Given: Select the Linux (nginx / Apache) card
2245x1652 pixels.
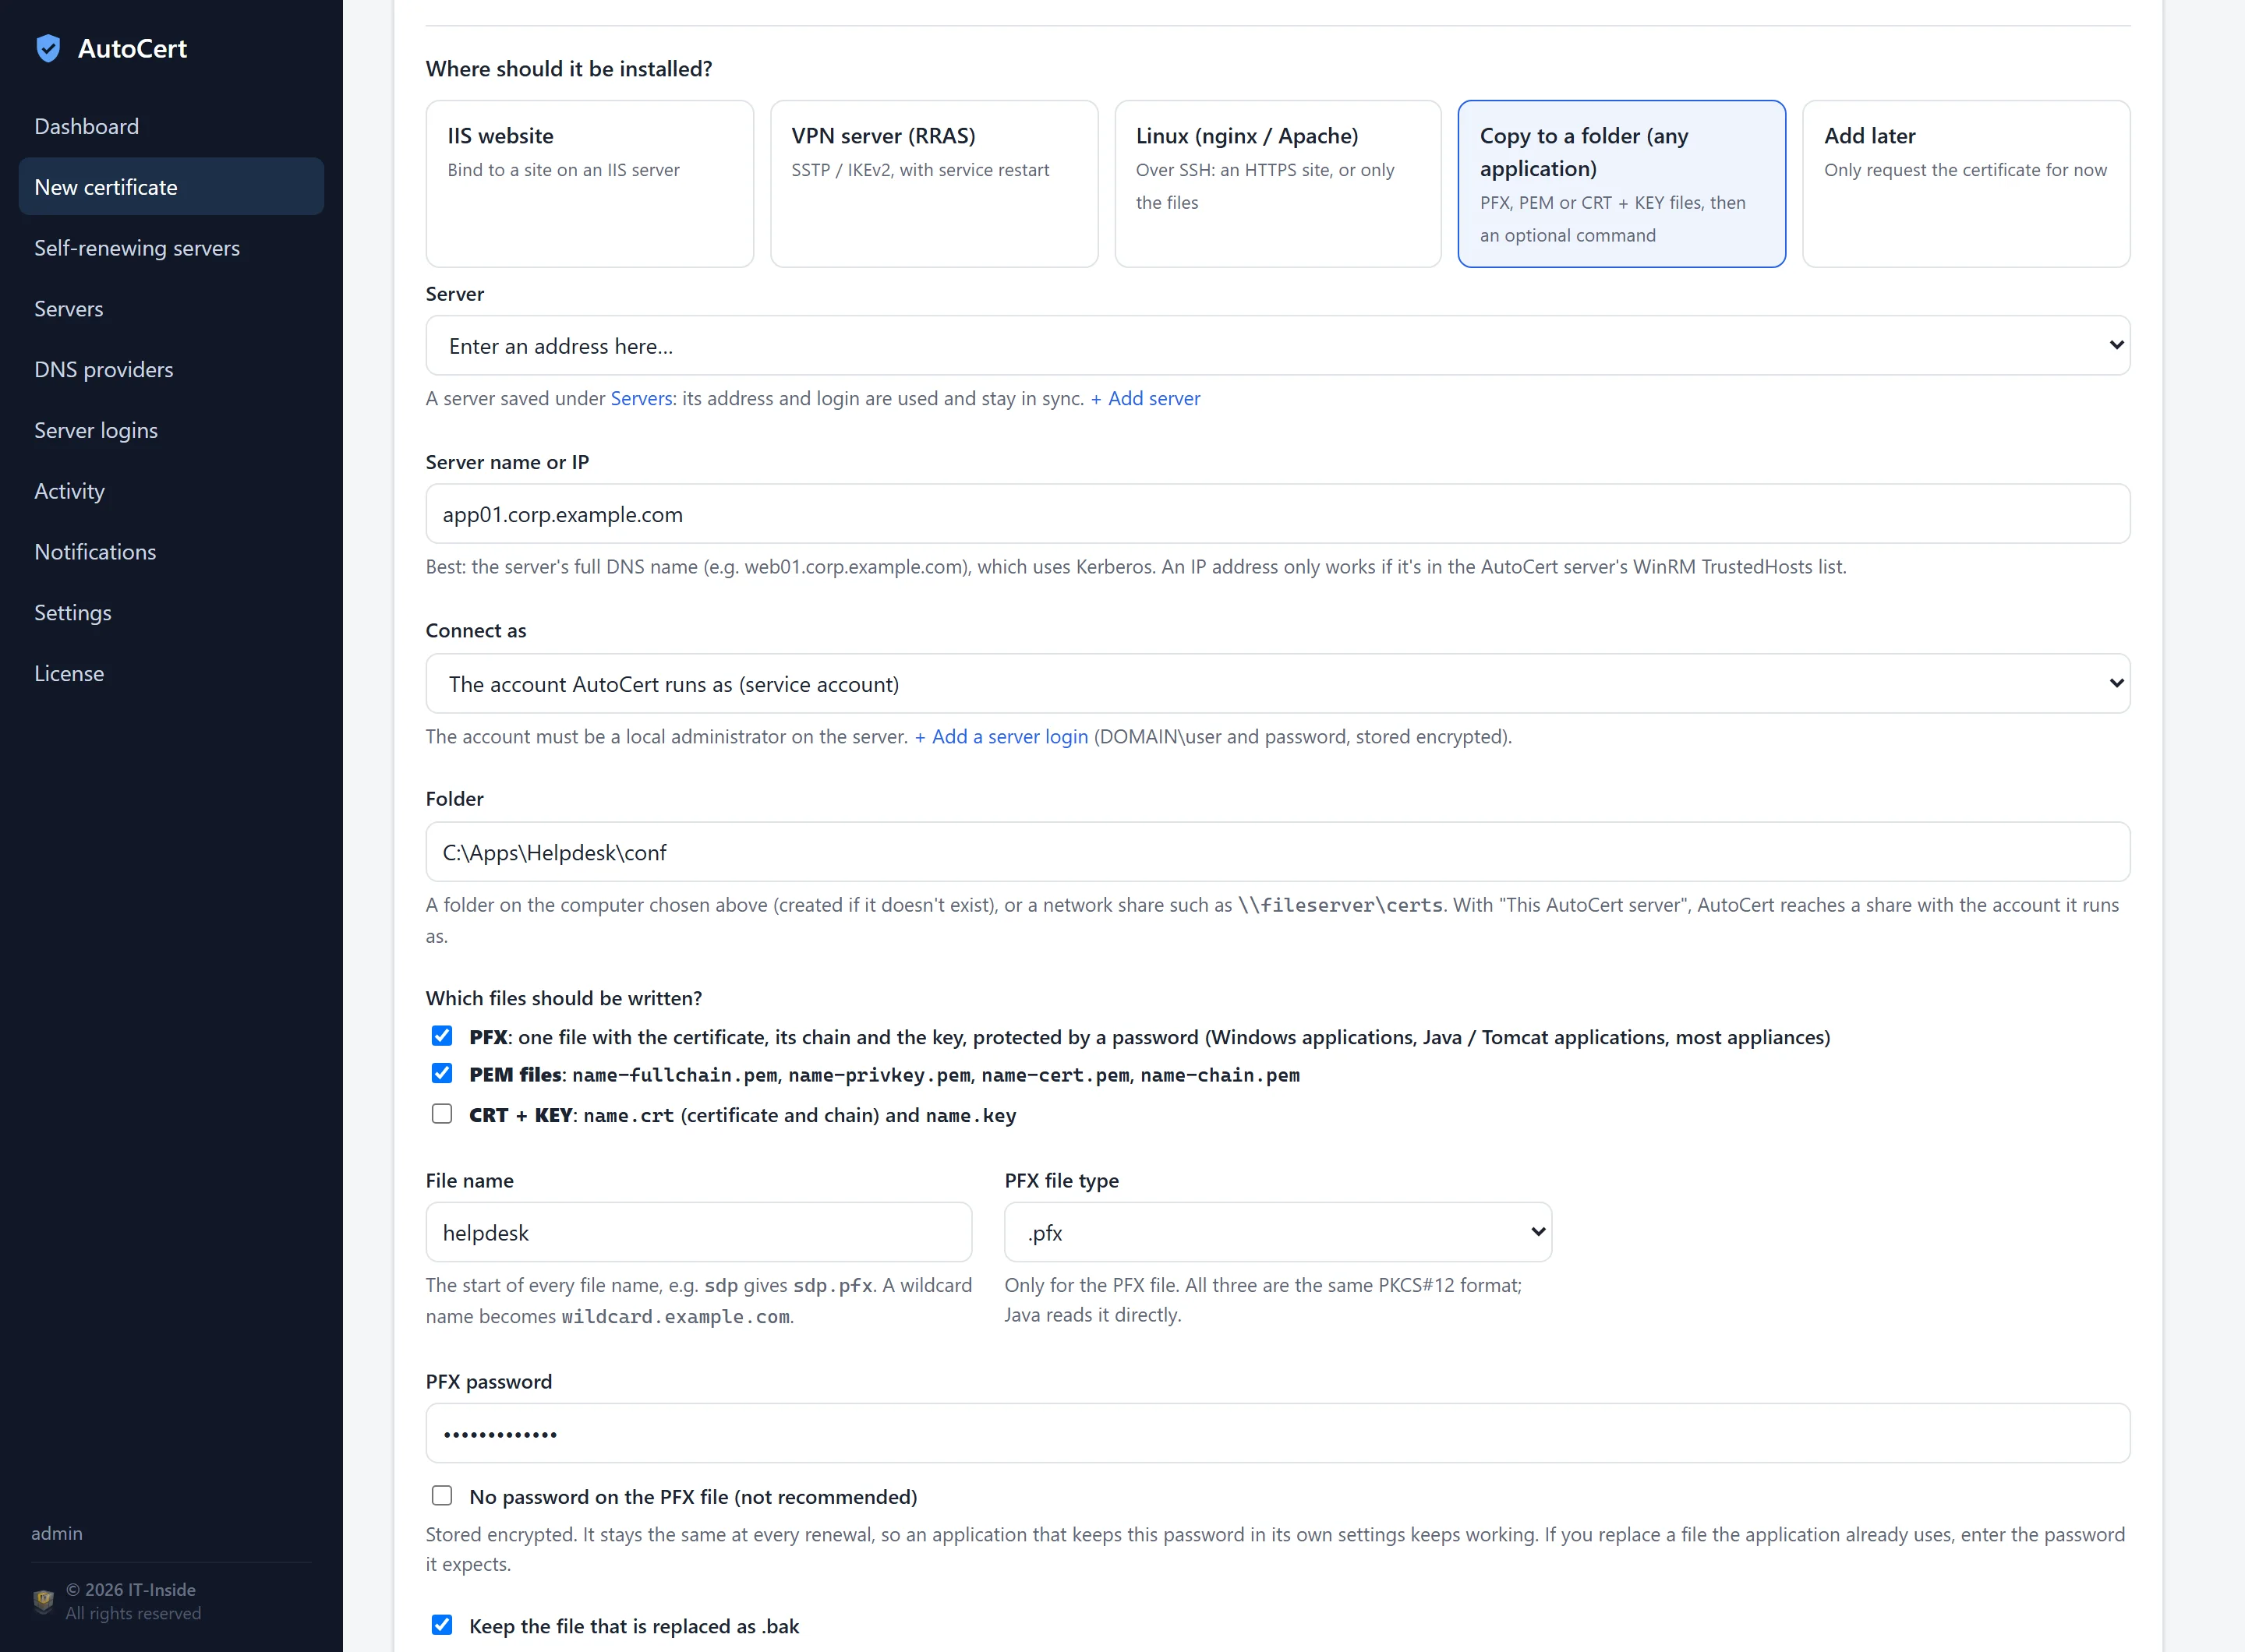Looking at the screenshot, I should tap(1278, 184).
